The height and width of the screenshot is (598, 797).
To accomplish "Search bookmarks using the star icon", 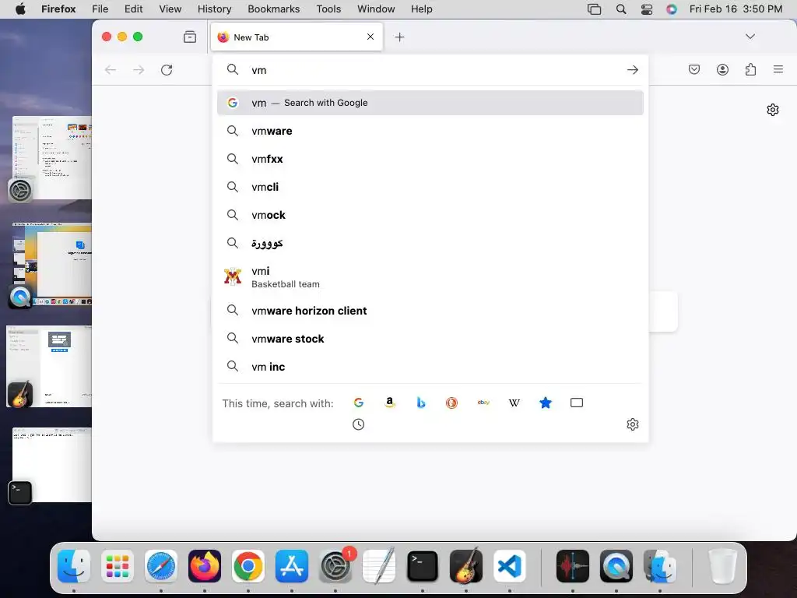I will tap(546, 403).
